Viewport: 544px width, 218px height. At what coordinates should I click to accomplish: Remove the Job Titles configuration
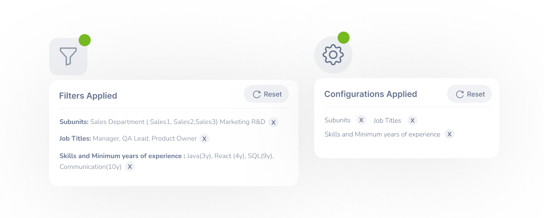point(412,120)
